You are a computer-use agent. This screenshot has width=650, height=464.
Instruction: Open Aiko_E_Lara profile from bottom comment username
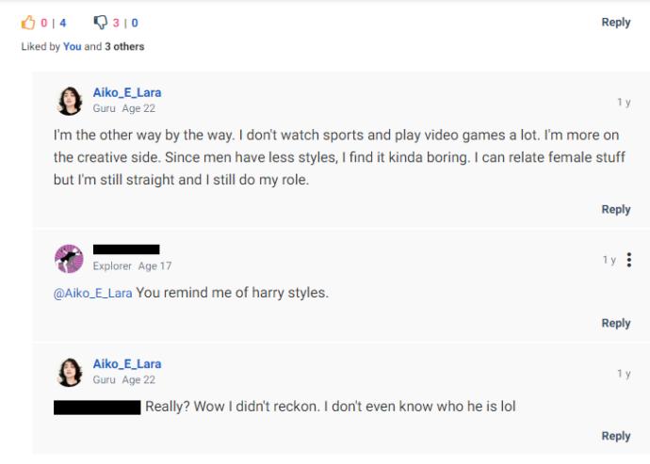pos(127,363)
